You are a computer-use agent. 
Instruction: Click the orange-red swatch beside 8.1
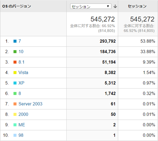click(x=15, y=62)
